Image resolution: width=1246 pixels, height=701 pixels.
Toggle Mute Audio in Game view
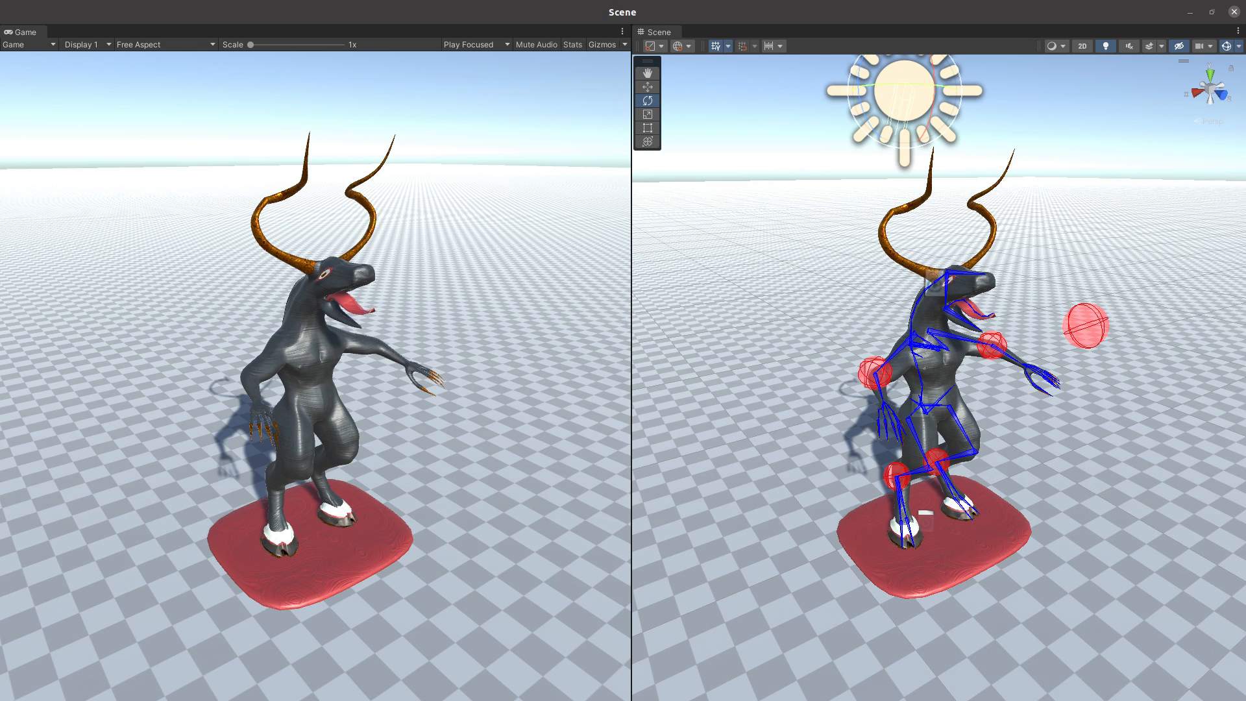(x=536, y=45)
